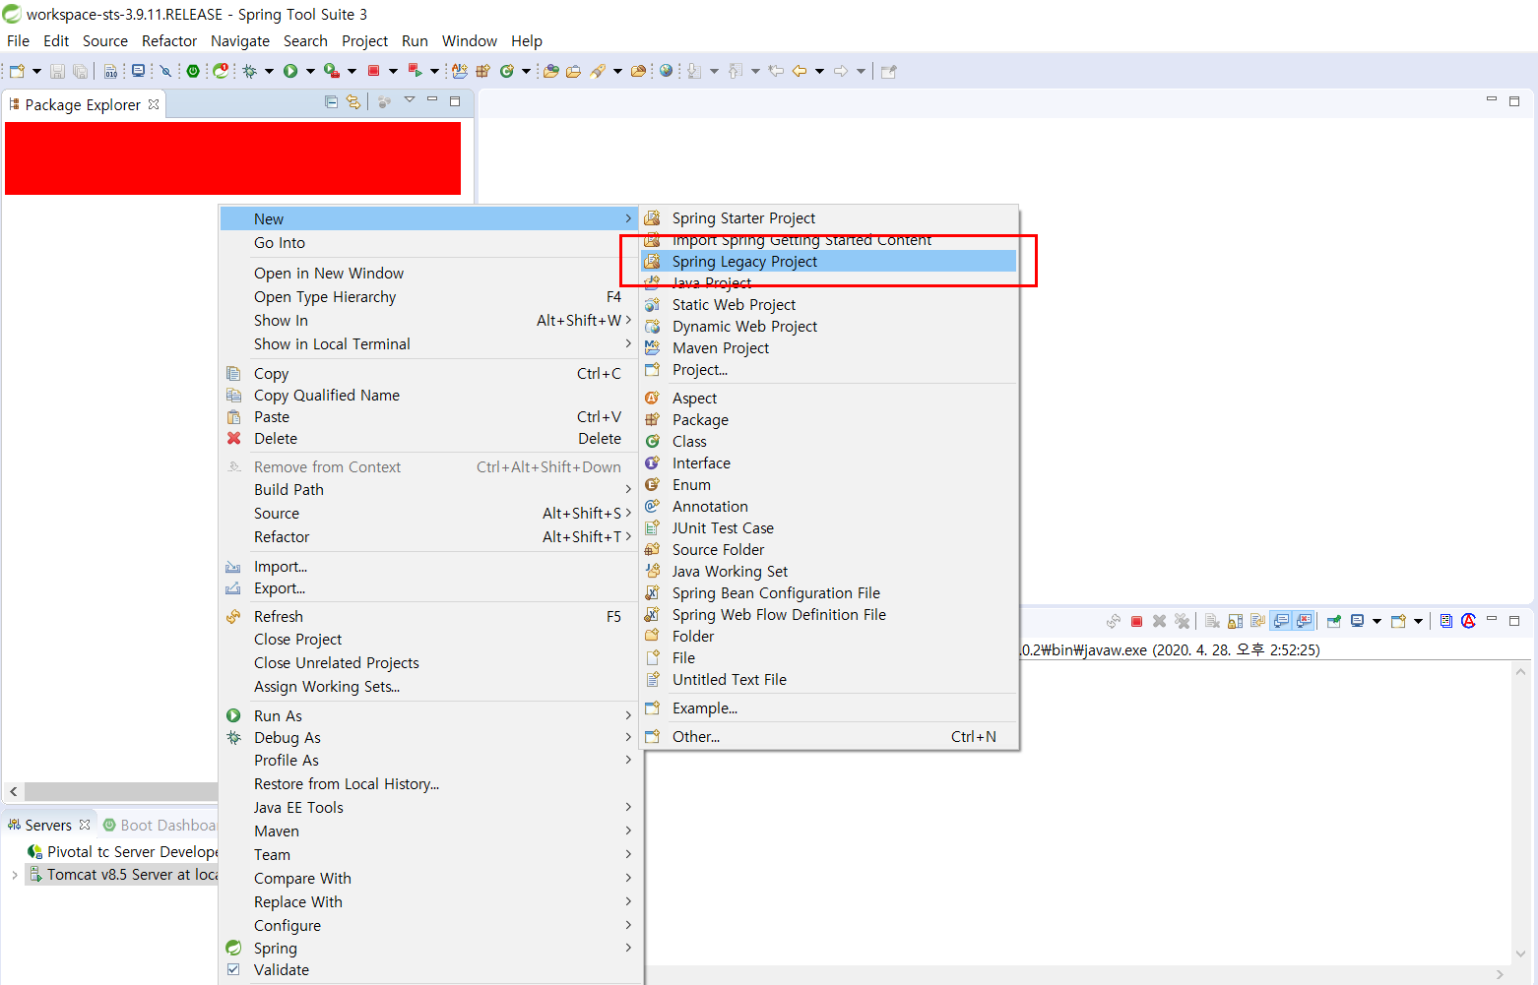Toggle Show Console When Standard Error Changes
The height and width of the screenshot is (985, 1538).
[1305, 621]
